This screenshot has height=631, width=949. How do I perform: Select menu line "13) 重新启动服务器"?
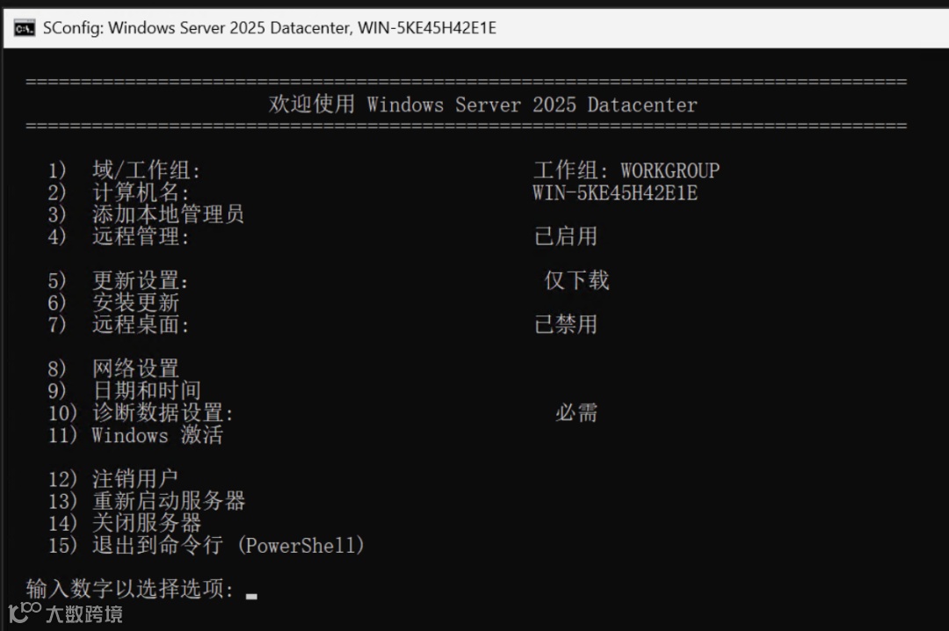click(x=147, y=501)
